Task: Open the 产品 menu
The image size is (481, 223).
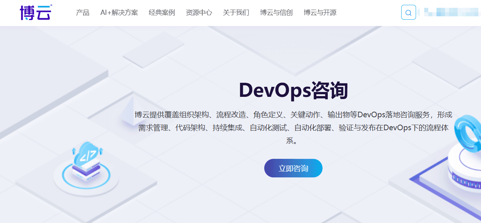Action: point(83,13)
